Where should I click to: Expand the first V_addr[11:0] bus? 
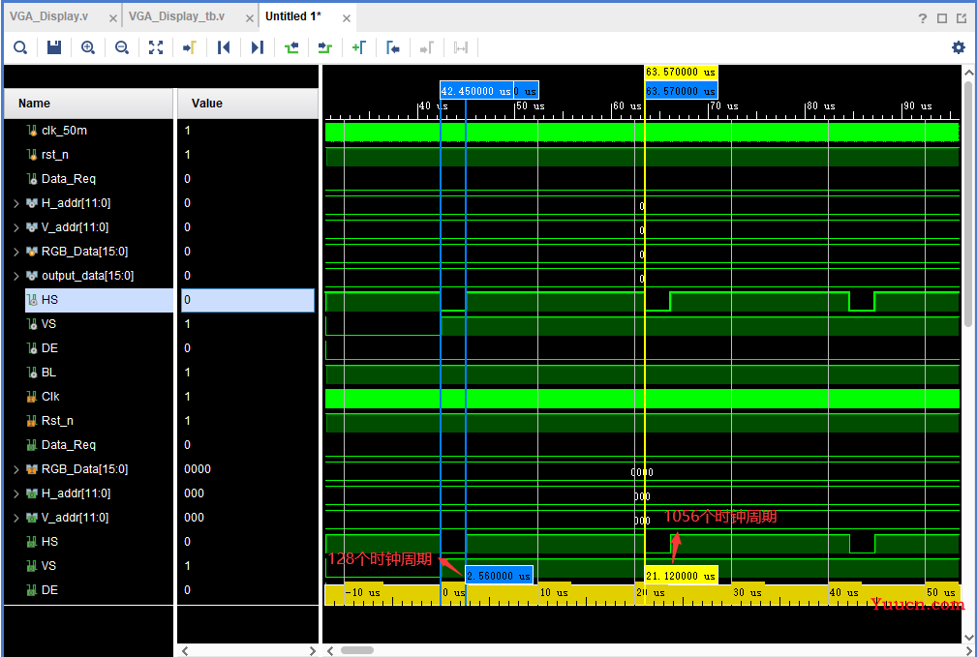(16, 227)
